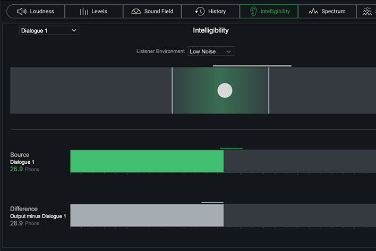Switch to the Levels tab

[94, 11]
